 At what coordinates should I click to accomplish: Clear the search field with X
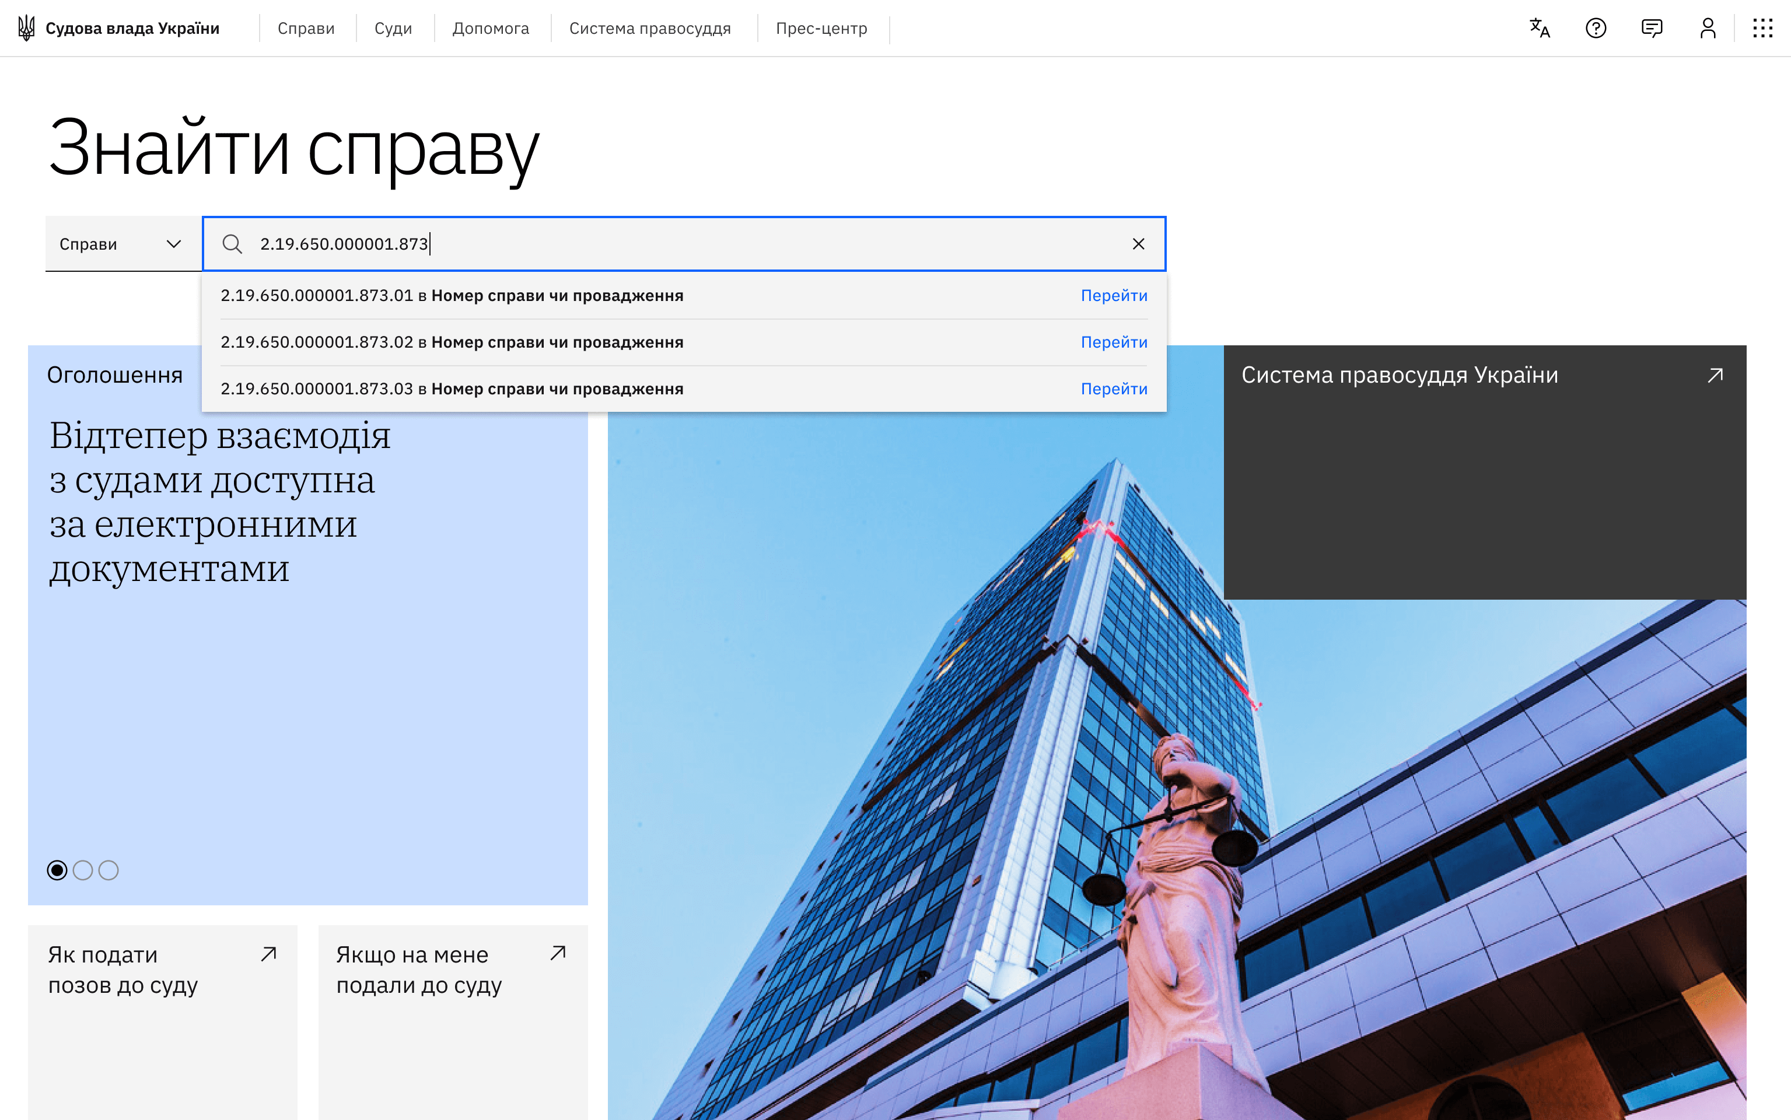coord(1138,244)
